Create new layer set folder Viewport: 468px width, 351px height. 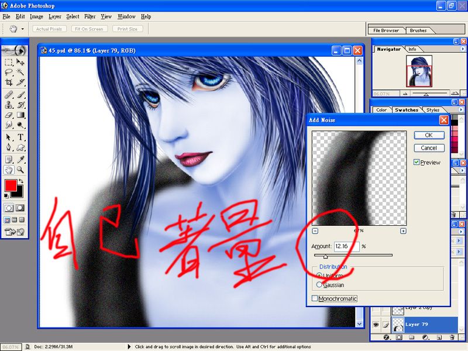[x=412, y=338]
